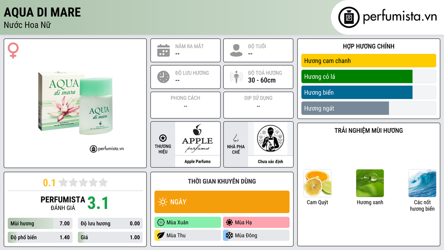Click the Độ phổ biến 1.40 score bar

coord(40,237)
